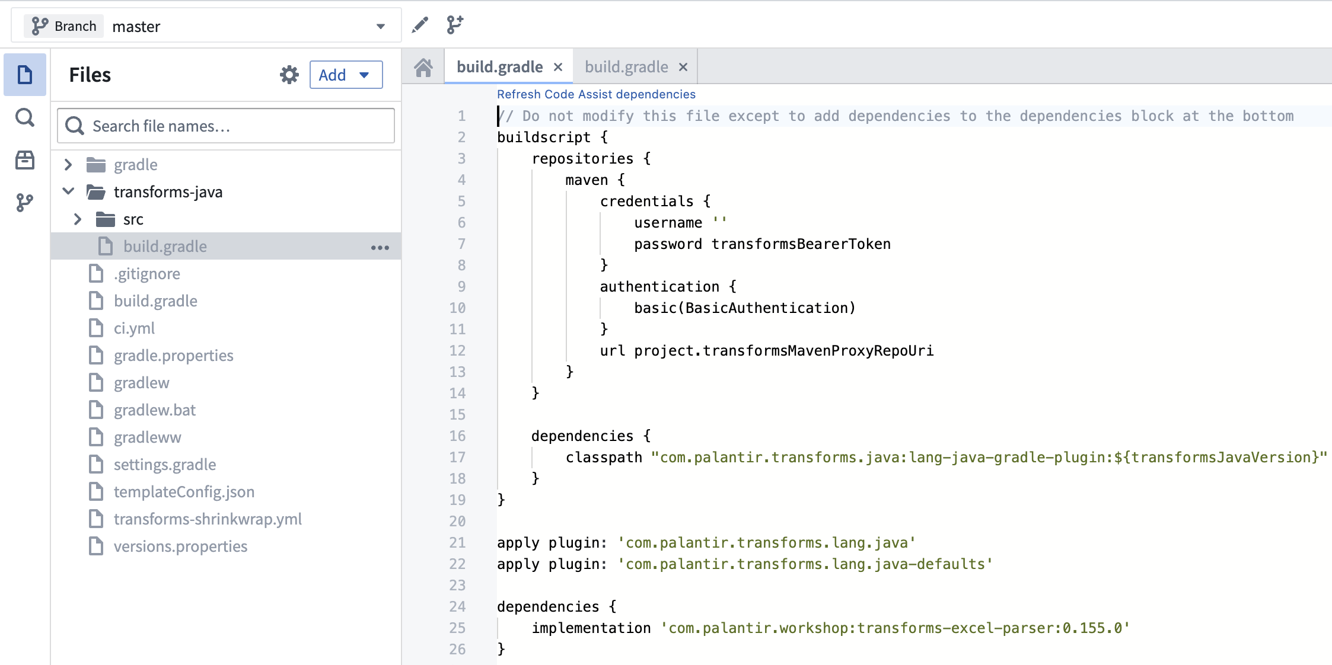Click the versions.properties file icon
Image resolution: width=1332 pixels, height=665 pixels.
pos(96,546)
